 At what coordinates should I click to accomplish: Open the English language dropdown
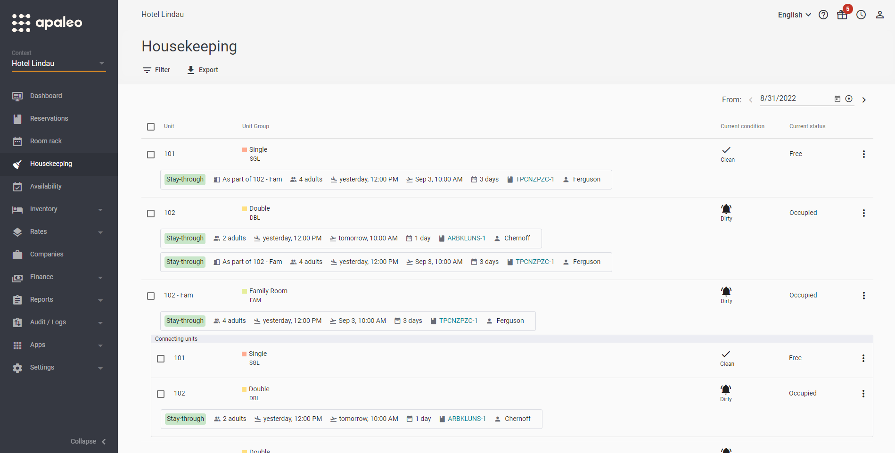(794, 15)
